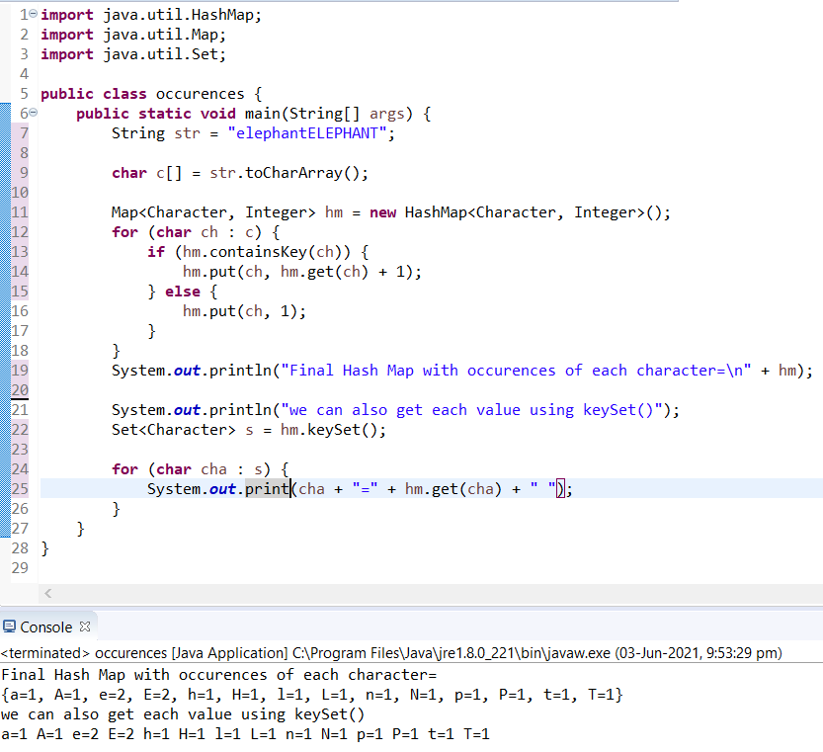Image resolution: width=823 pixels, height=752 pixels.
Task: Click 'toCharArray()' on line 9
Action: [x=301, y=173]
